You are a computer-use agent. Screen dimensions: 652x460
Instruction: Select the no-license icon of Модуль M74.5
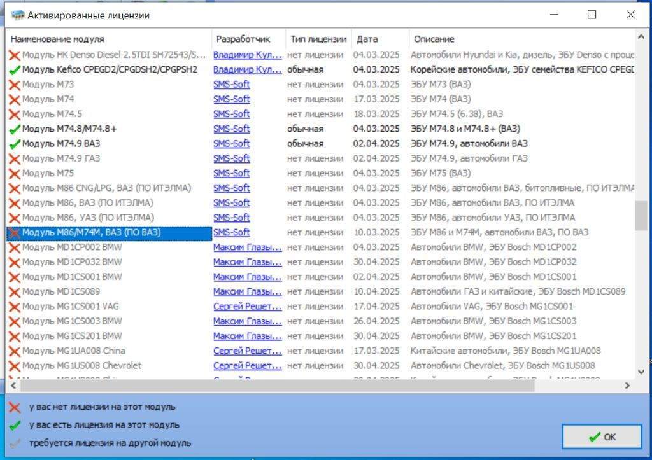click(x=15, y=115)
